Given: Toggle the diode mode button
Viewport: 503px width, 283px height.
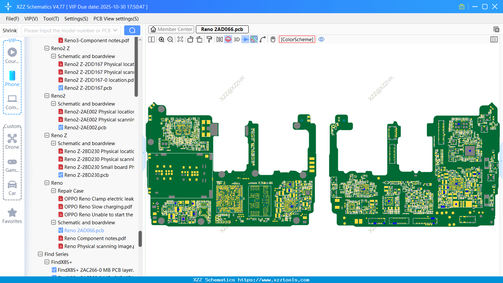Looking at the screenshot, I should coord(245,40).
